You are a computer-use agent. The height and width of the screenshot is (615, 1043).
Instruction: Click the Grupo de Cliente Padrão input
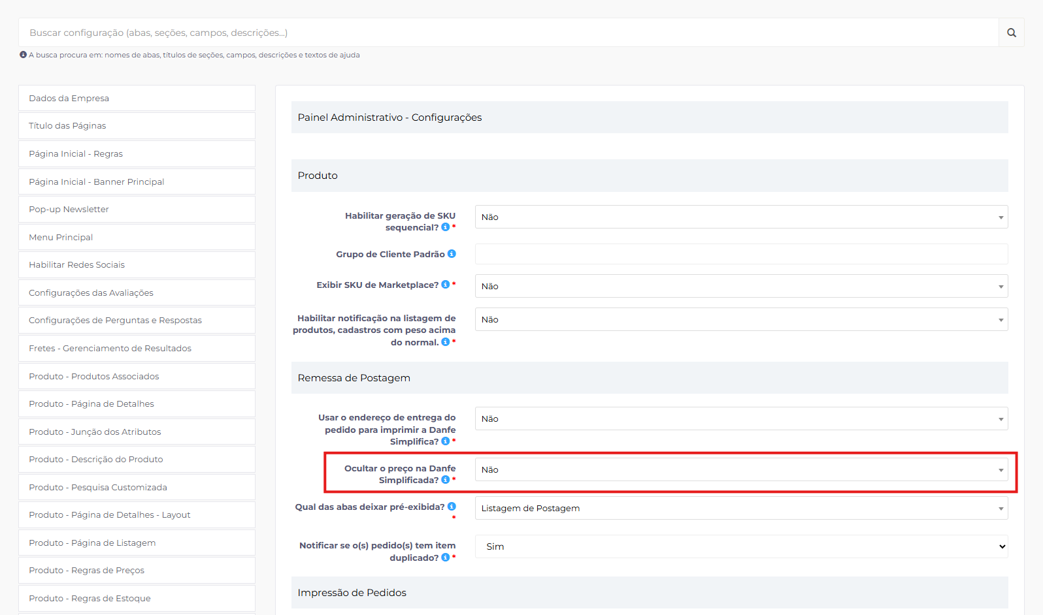coord(740,255)
